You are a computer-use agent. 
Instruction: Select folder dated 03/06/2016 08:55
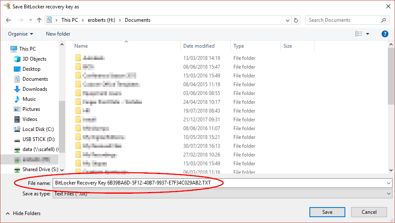[x=165, y=93]
